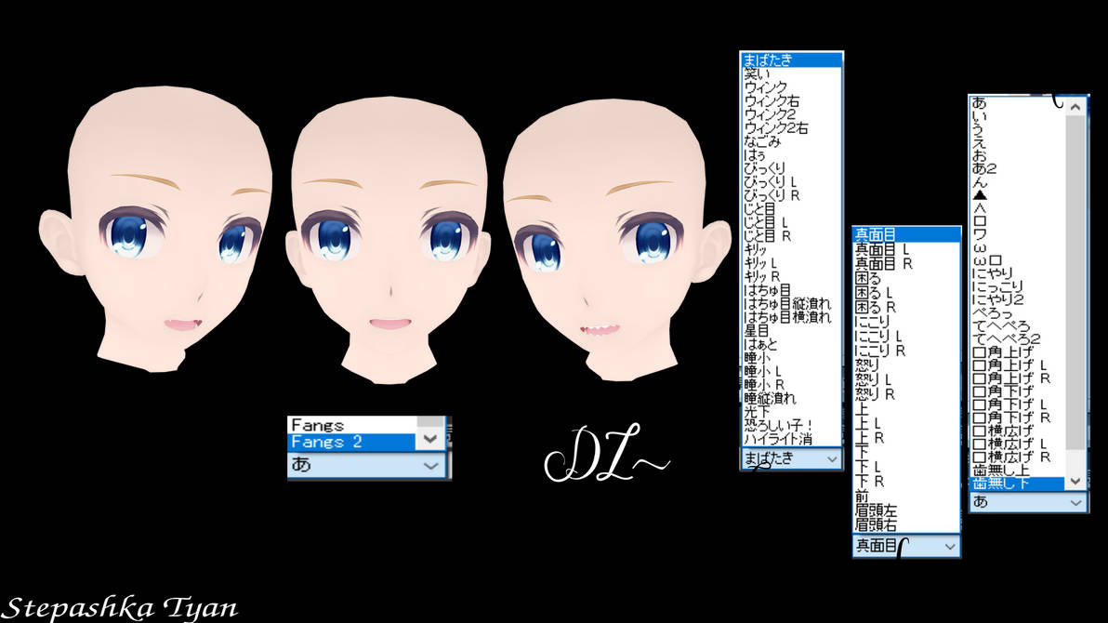Click the DL~ download text
The height and width of the screenshot is (623, 1108).
[605, 453]
